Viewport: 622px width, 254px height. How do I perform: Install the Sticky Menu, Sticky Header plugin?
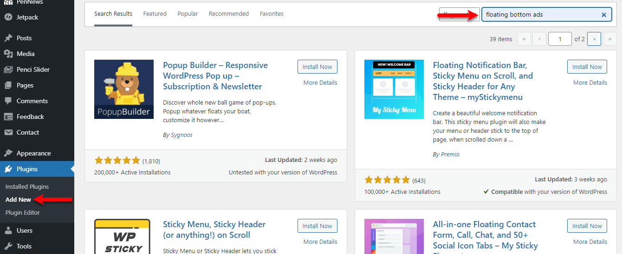[317, 226]
